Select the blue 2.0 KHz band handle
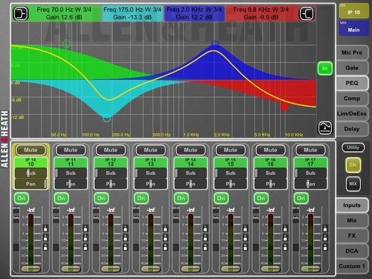The image size is (372, 279). pyautogui.click(x=215, y=45)
